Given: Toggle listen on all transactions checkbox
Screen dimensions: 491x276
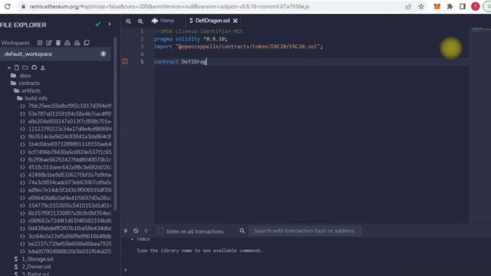Looking at the screenshot, I should [160, 231].
